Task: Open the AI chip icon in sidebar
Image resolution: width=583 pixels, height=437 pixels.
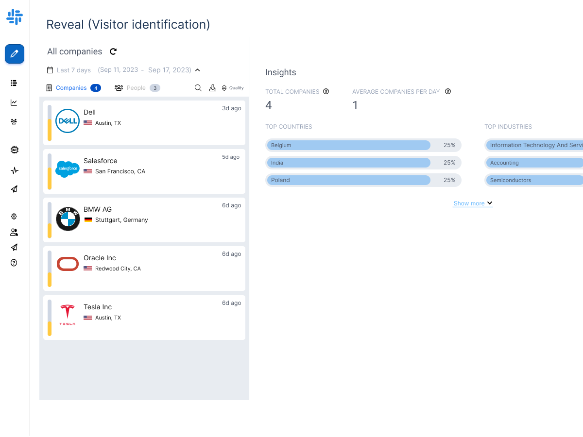Action: pos(14,150)
